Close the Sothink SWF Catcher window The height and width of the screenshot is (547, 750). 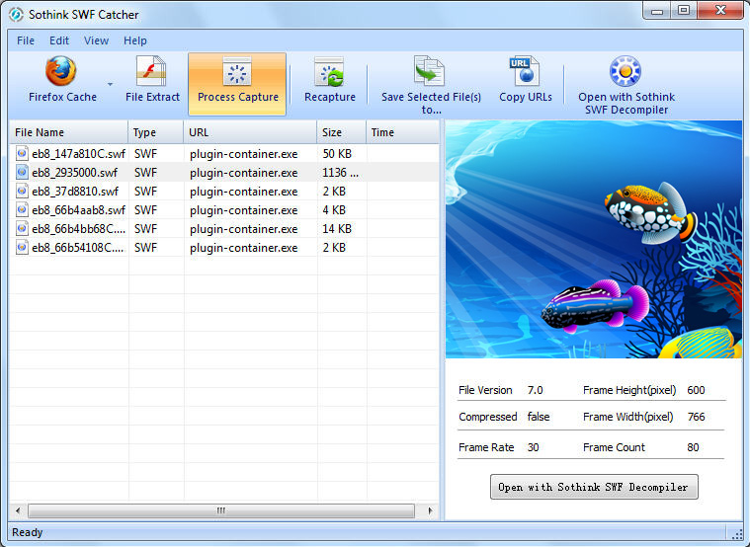720,11
